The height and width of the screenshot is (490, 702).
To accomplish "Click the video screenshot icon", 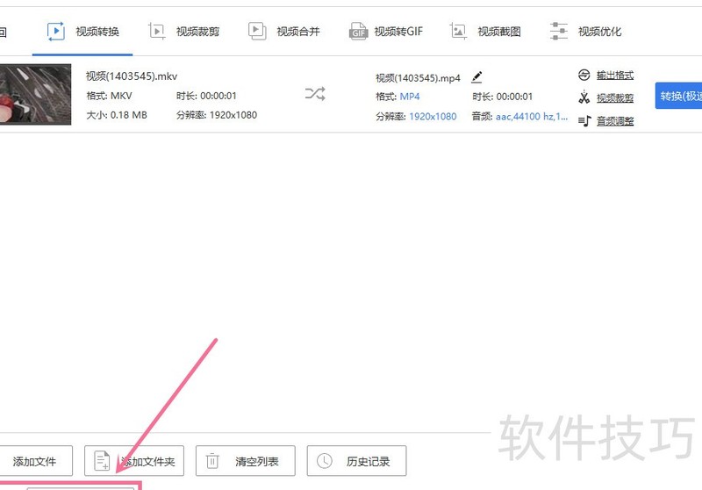I will pyautogui.click(x=458, y=32).
